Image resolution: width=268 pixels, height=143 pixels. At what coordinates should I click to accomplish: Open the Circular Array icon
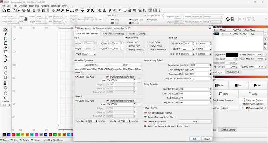pyautogui.click(x=6, y=88)
